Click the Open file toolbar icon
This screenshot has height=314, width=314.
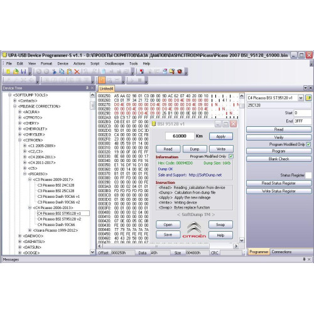click(16, 72)
